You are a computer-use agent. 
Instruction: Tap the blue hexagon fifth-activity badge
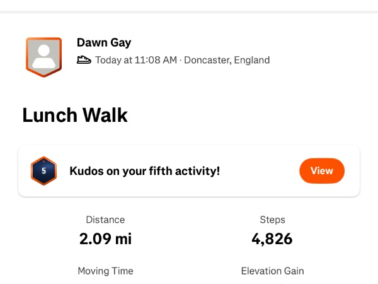pyautogui.click(x=43, y=170)
